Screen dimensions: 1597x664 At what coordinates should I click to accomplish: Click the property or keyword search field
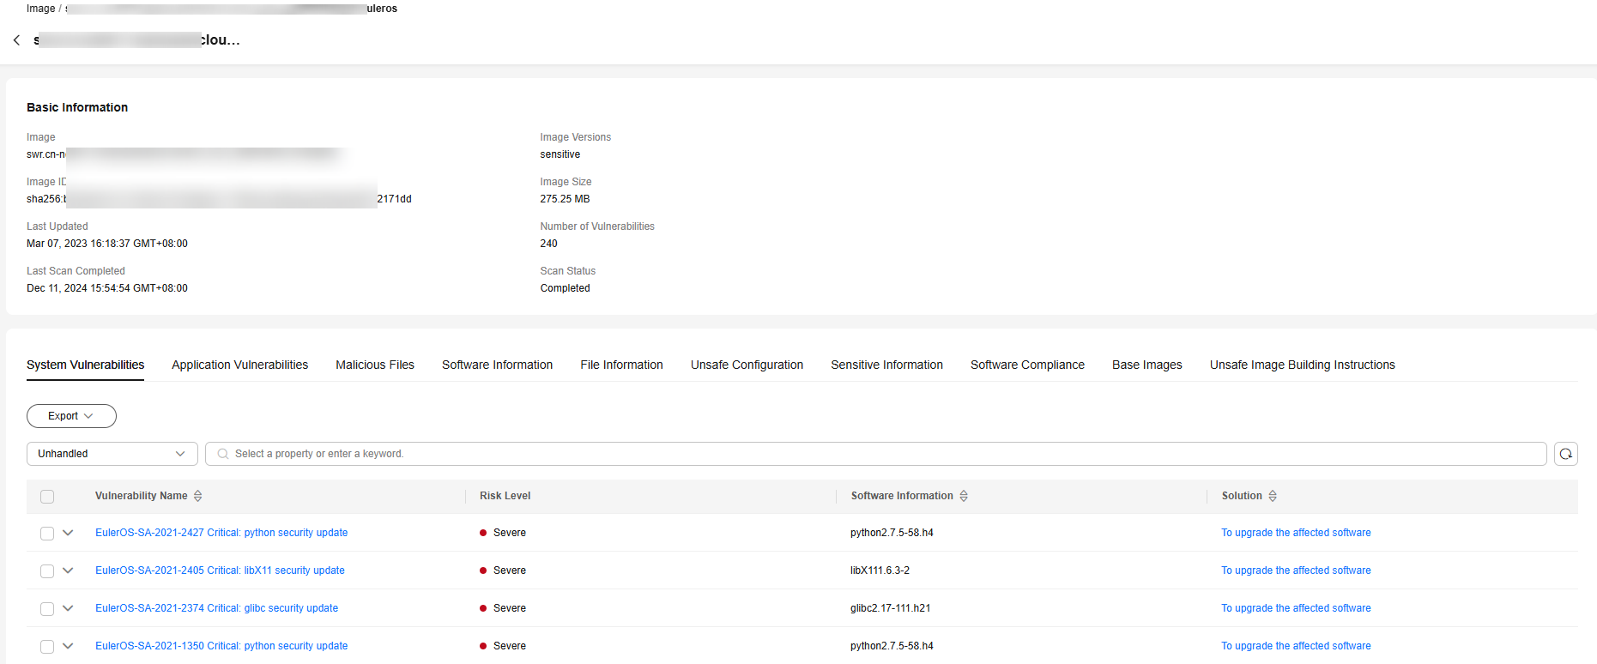(875, 454)
